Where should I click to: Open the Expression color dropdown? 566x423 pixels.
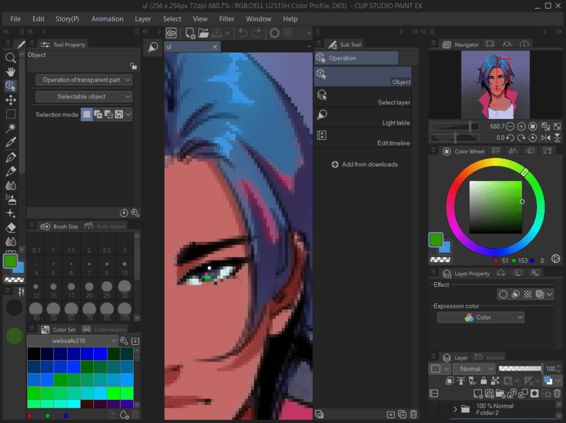[x=481, y=317]
